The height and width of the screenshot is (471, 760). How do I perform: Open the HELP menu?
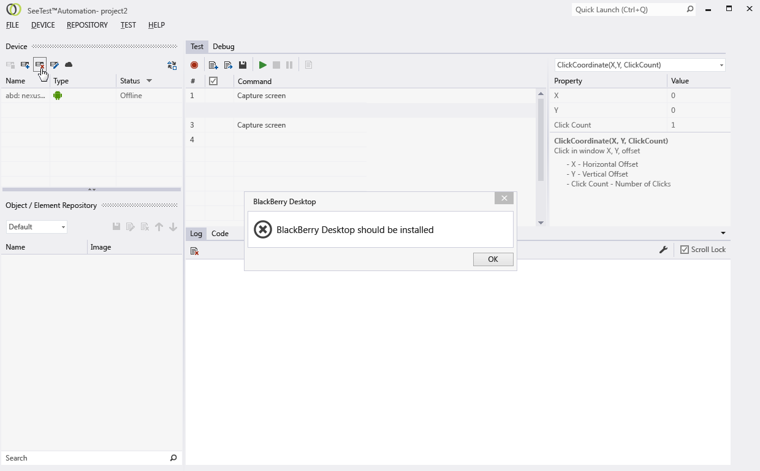pyautogui.click(x=156, y=25)
